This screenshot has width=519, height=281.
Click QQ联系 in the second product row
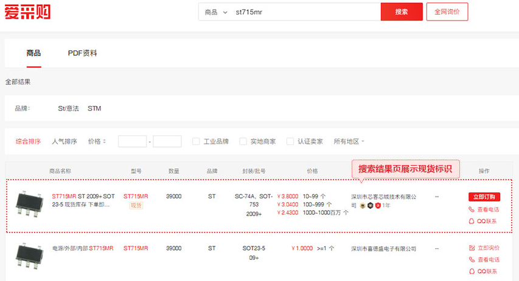point(483,271)
